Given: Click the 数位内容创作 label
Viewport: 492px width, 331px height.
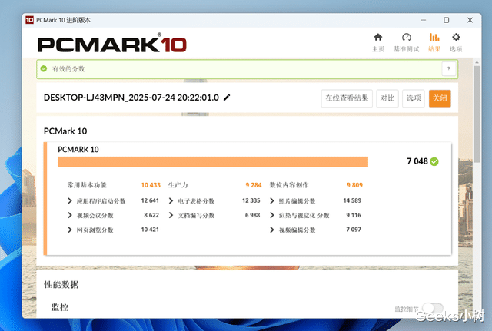Looking at the screenshot, I should [289, 185].
